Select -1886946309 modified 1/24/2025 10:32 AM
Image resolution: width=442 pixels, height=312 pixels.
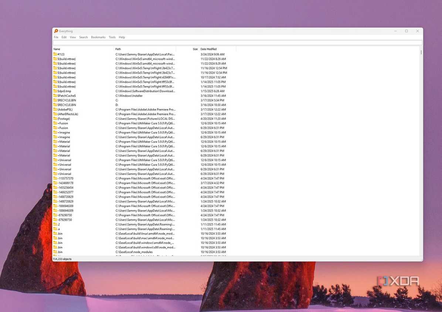click(65, 211)
